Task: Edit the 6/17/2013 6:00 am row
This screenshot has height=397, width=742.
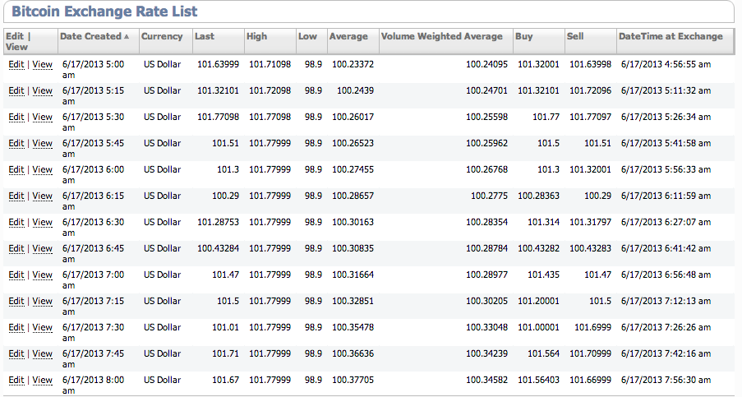Action: pyautogui.click(x=16, y=170)
